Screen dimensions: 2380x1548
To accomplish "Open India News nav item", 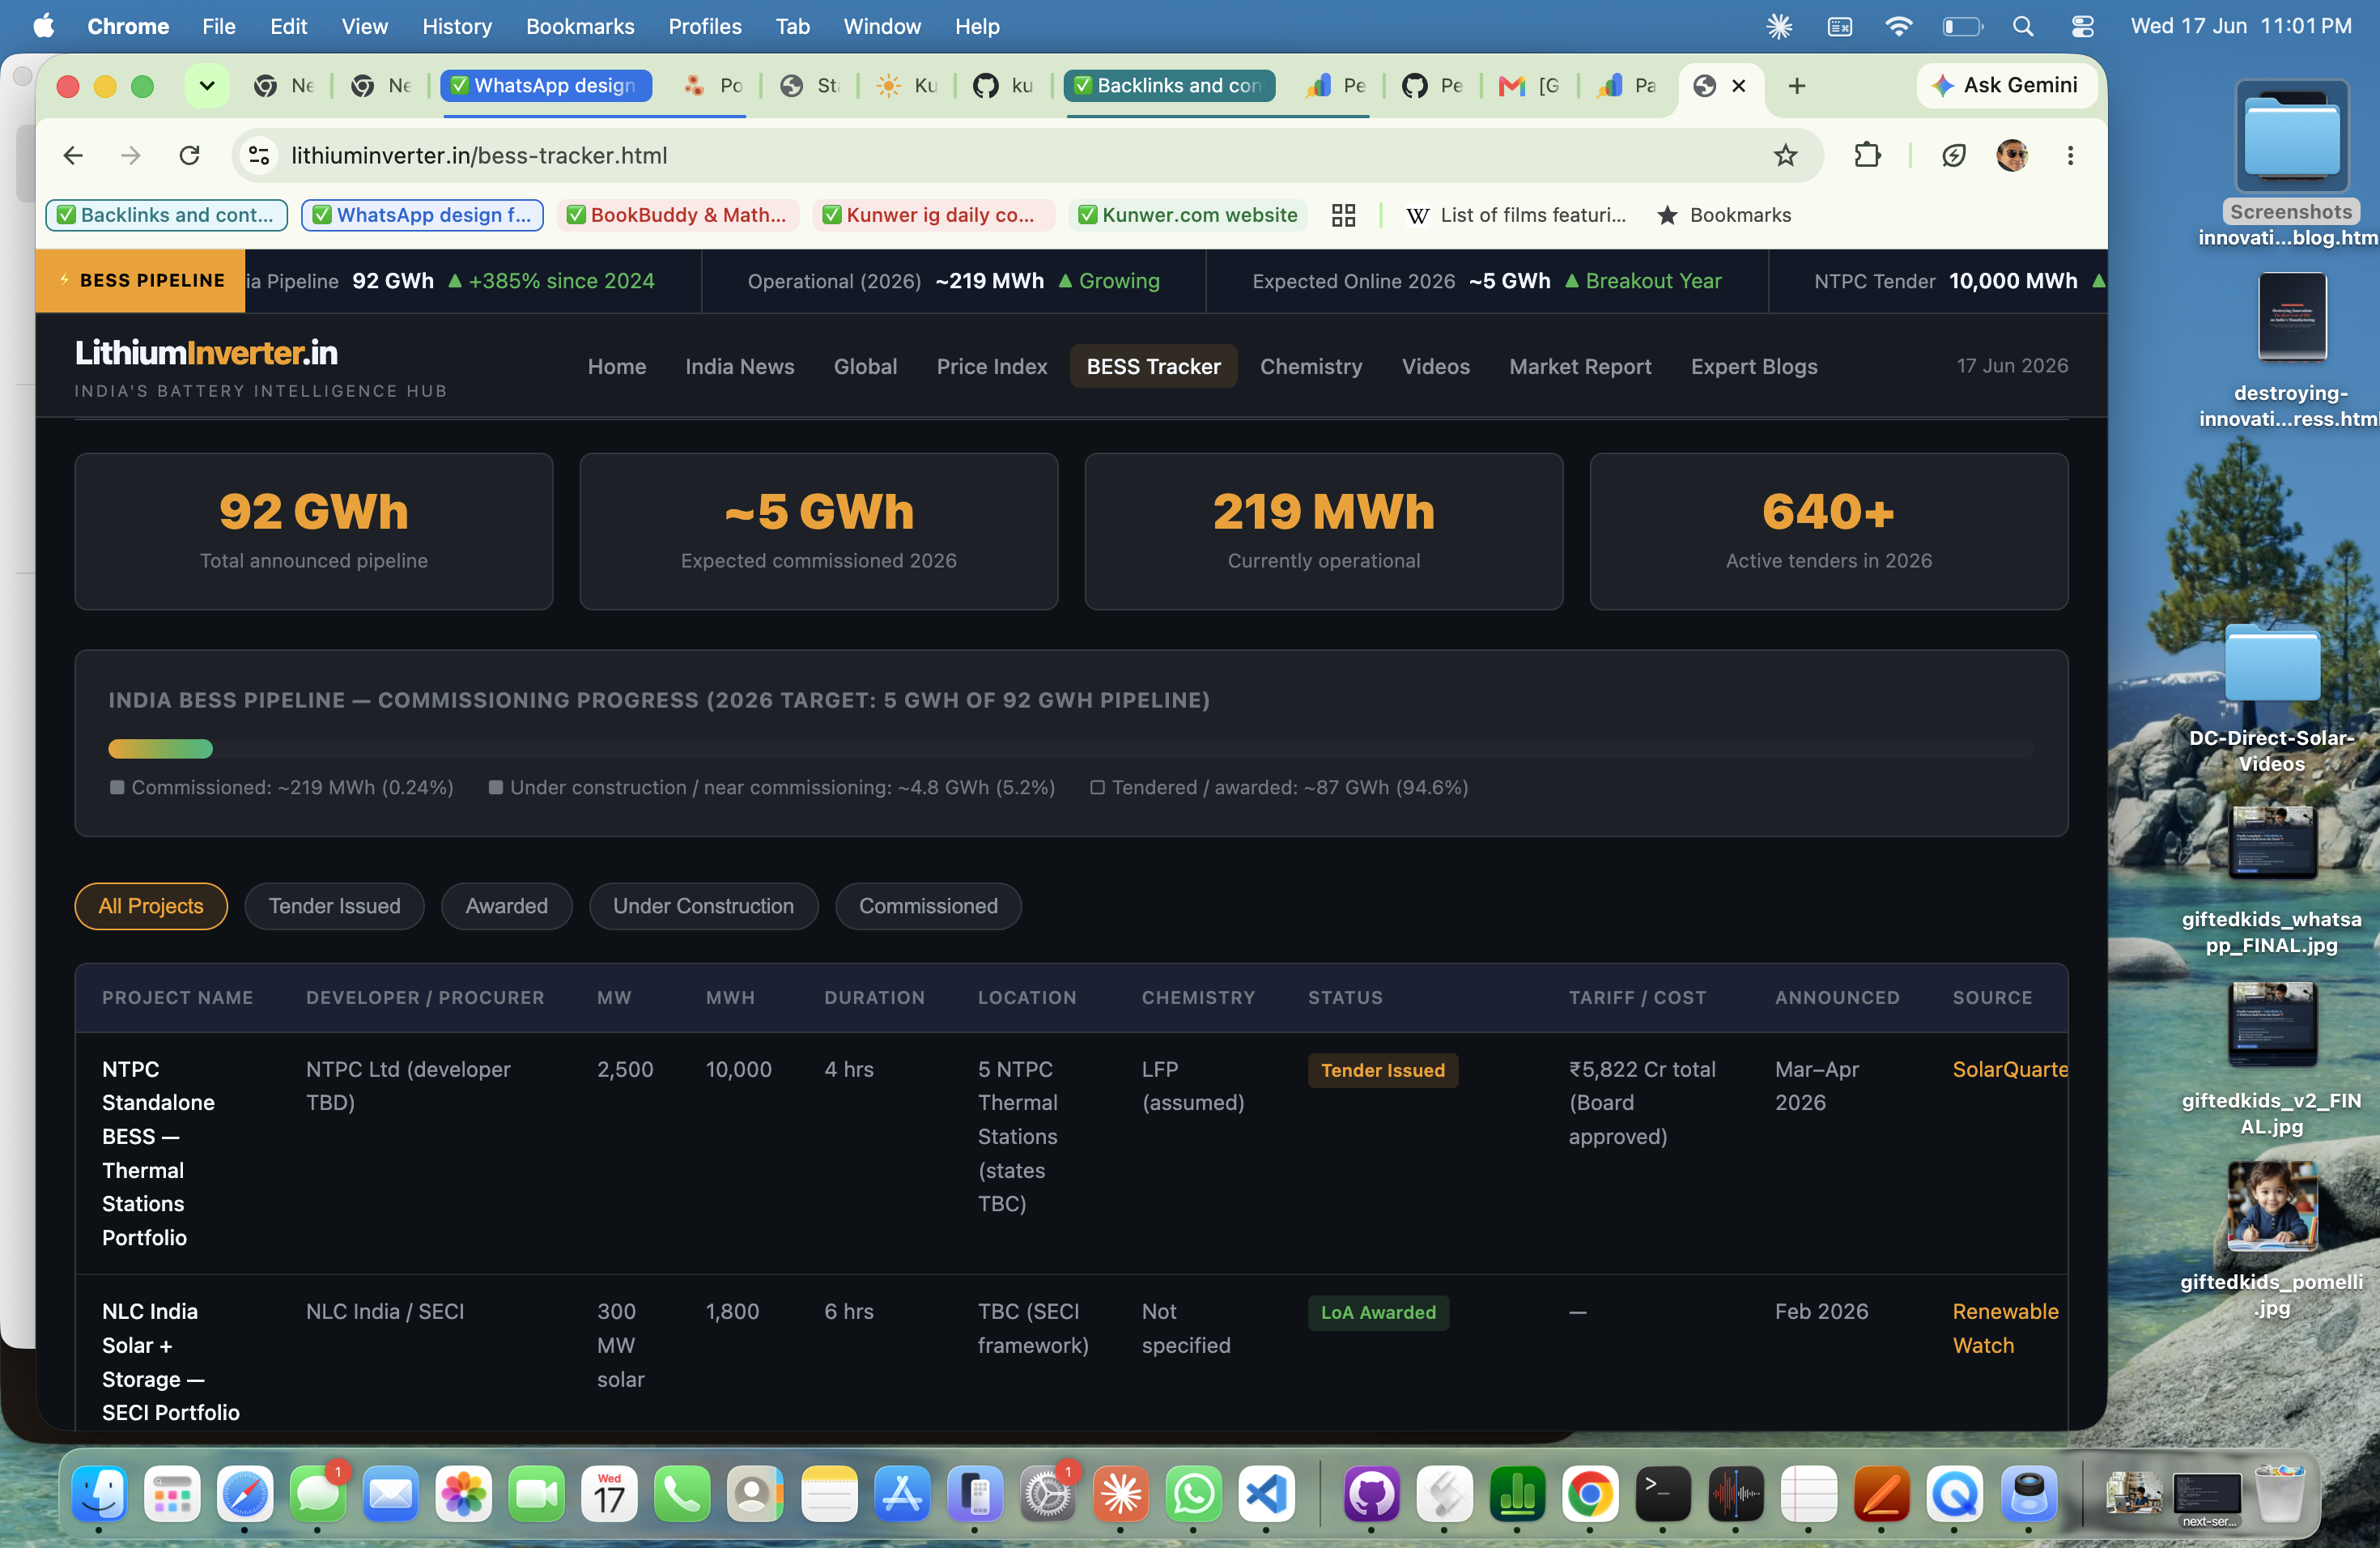I will pyautogui.click(x=739, y=366).
